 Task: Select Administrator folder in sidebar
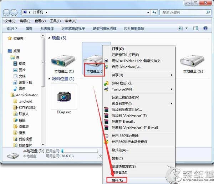tap(27, 95)
